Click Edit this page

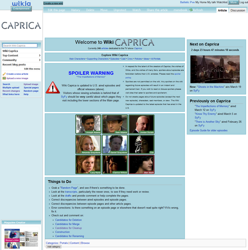[56, 10]
